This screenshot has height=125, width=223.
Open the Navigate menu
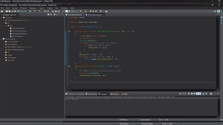(33, 8)
